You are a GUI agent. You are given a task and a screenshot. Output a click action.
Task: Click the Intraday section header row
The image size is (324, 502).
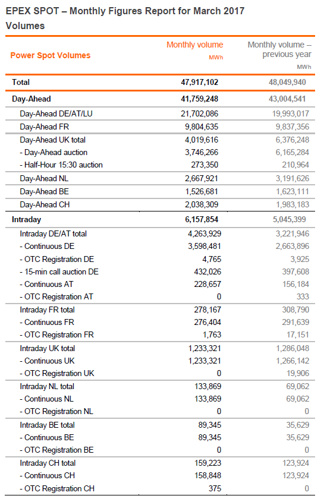(160, 220)
